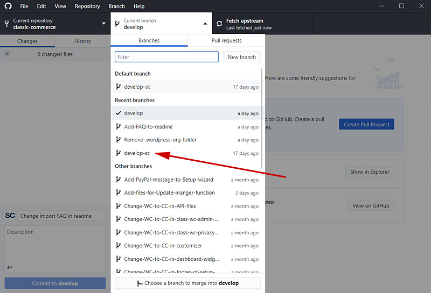Open the Edit menu
431x293 pixels.
coord(41,6)
